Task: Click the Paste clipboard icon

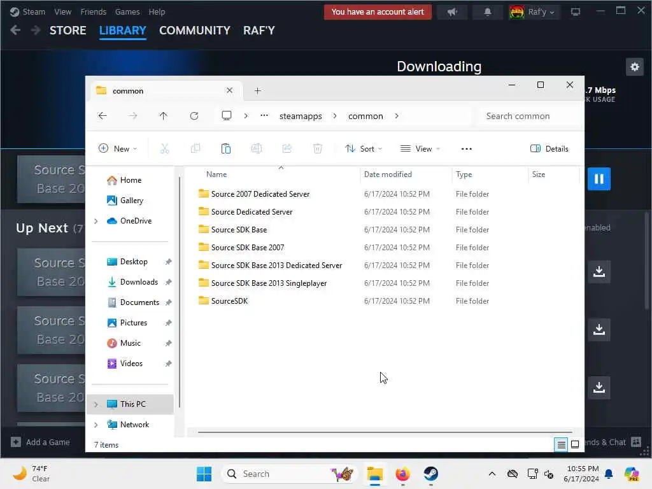Action: click(x=226, y=148)
